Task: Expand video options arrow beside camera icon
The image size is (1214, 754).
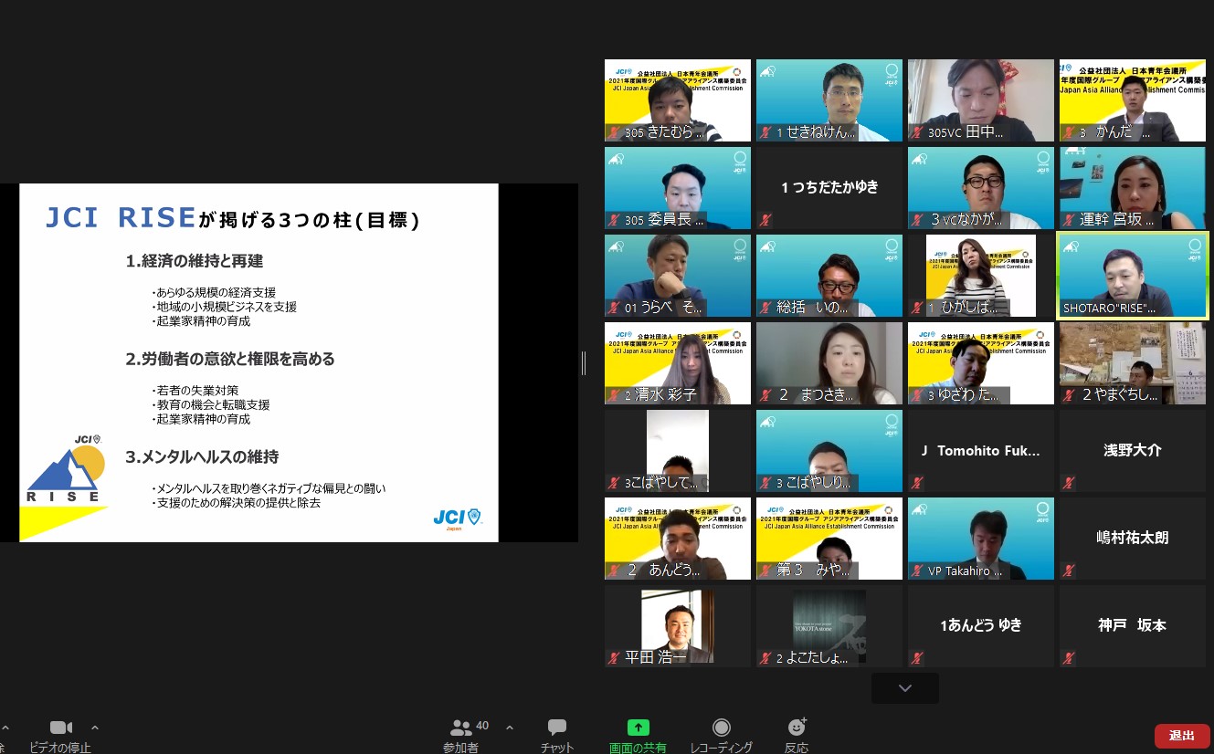Action: (95, 728)
